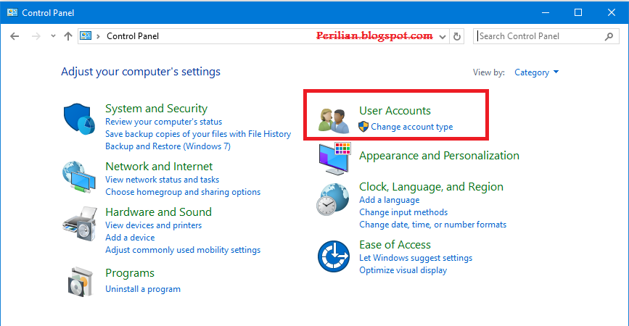The height and width of the screenshot is (326, 629).
Task: Open the Appearance and Personalization monitor icon
Action: 334,159
